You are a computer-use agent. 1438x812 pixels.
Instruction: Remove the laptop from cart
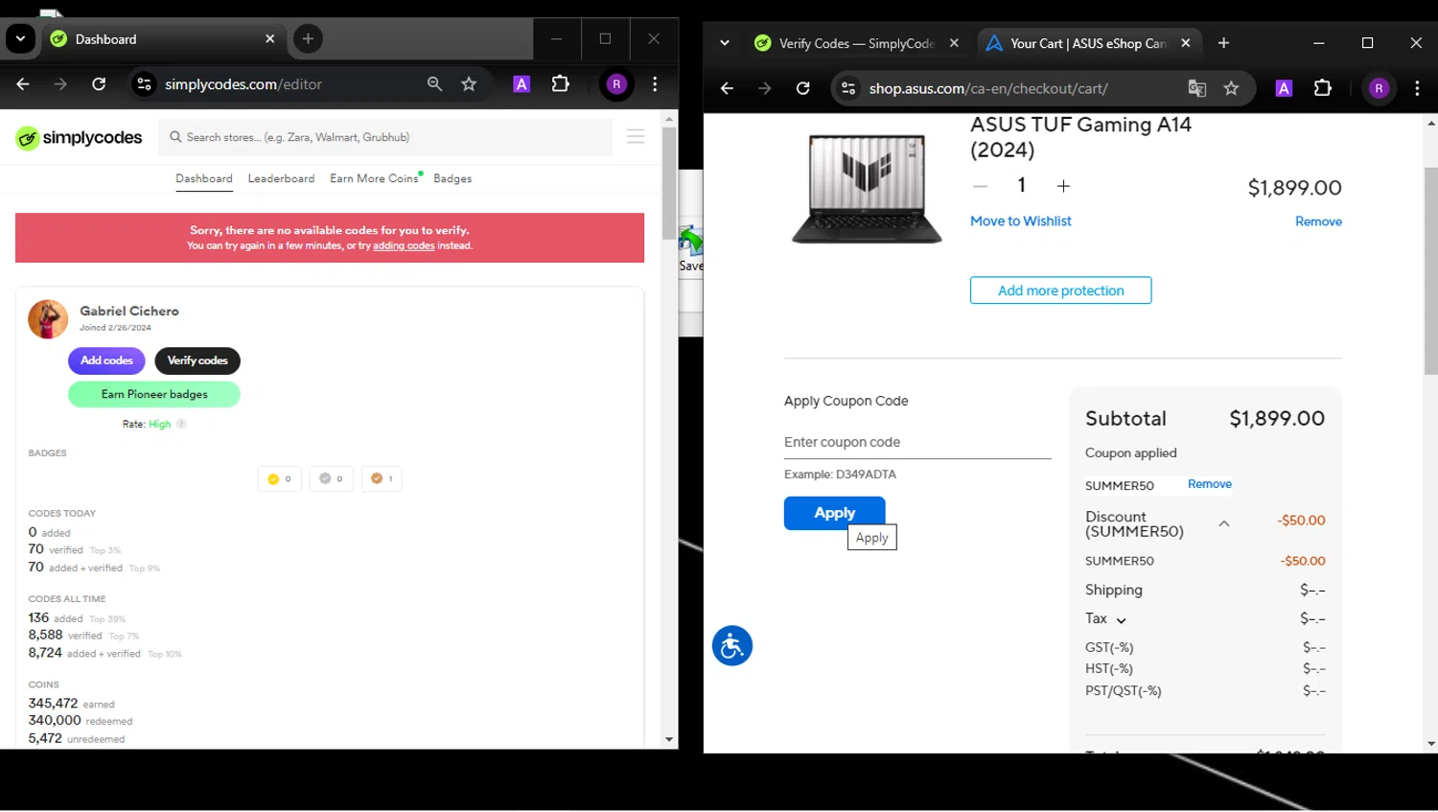pyautogui.click(x=1318, y=221)
